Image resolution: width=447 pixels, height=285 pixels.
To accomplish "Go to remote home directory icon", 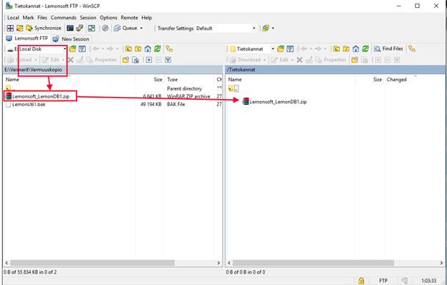I will pyautogui.click(x=356, y=49).
